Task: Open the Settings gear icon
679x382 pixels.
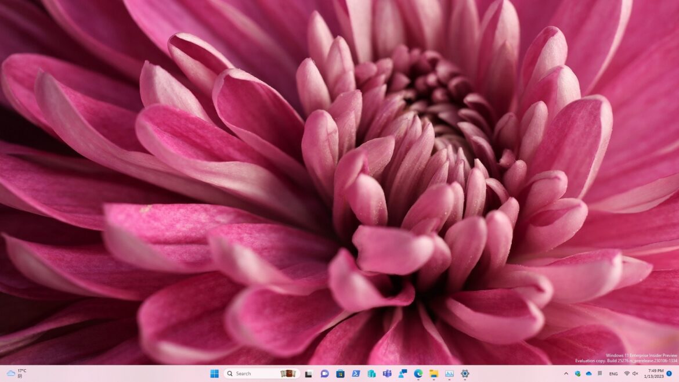Action: point(465,373)
